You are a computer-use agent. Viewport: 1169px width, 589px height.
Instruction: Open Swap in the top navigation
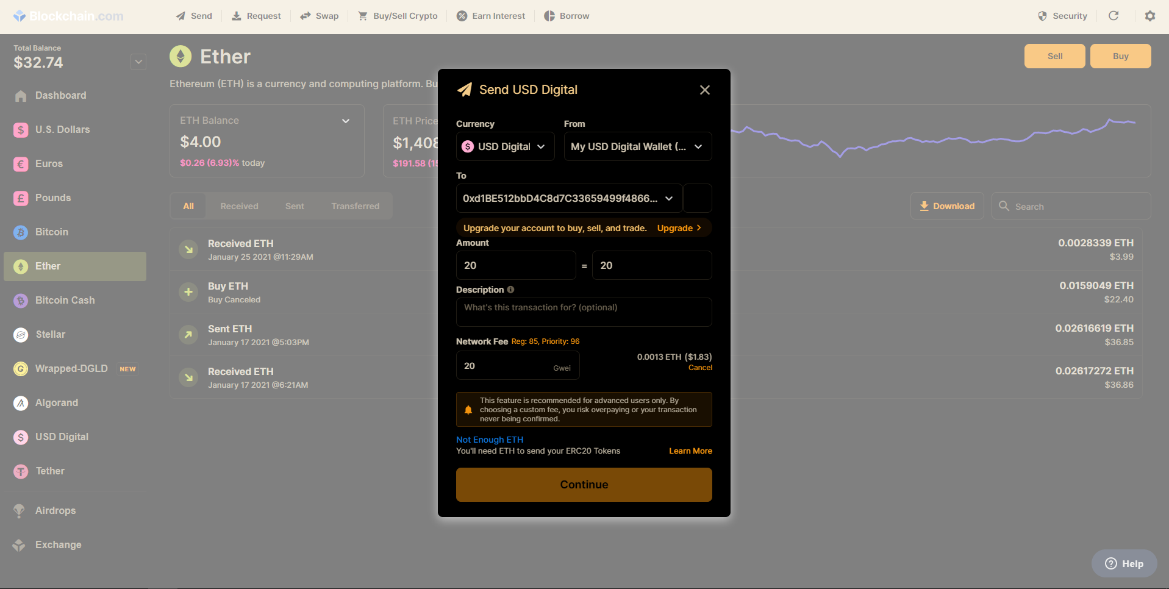tap(319, 16)
